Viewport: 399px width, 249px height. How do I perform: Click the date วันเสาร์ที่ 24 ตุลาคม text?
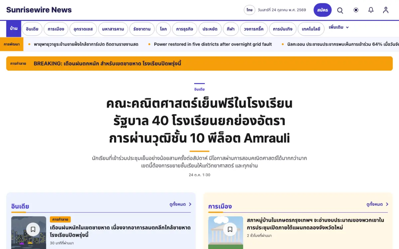pos(282,10)
